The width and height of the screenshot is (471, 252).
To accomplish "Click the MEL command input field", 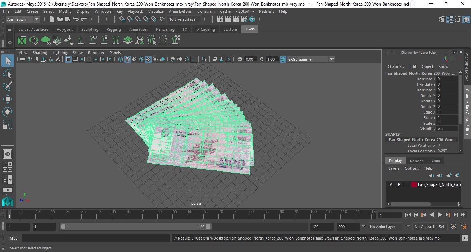I will [96, 238].
